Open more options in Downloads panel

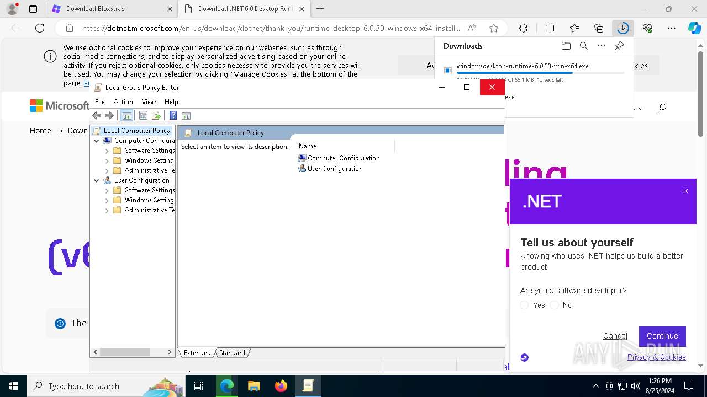[602, 46]
